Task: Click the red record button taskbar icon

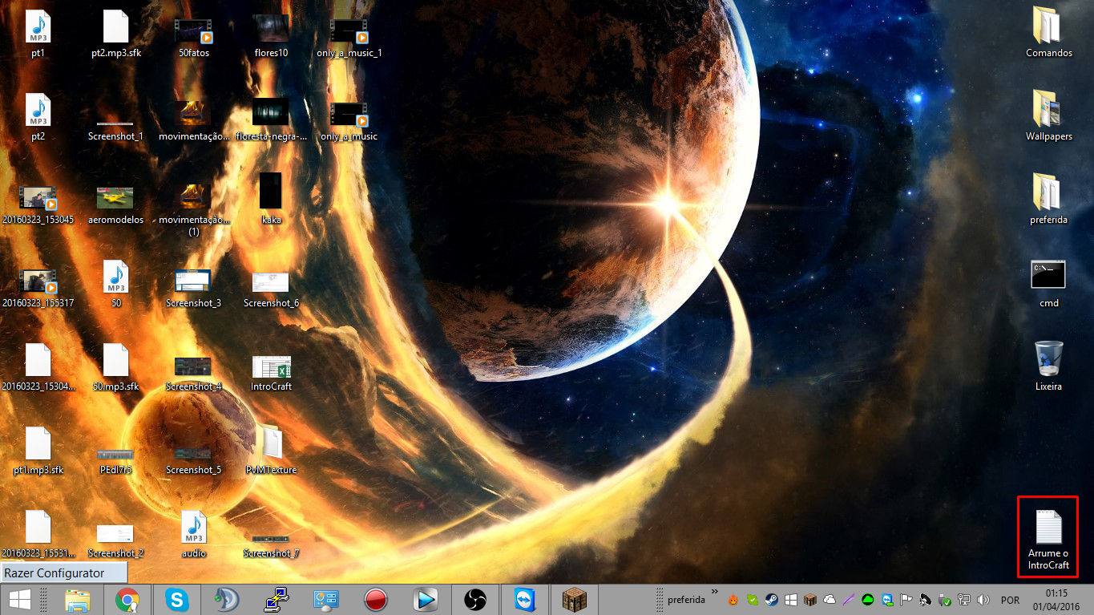Action: (375, 599)
